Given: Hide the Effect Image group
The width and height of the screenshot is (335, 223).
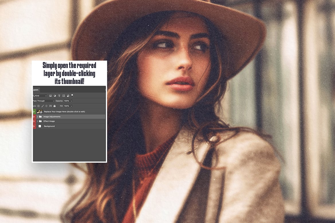Looking at the screenshot, I should tap(34, 121).
